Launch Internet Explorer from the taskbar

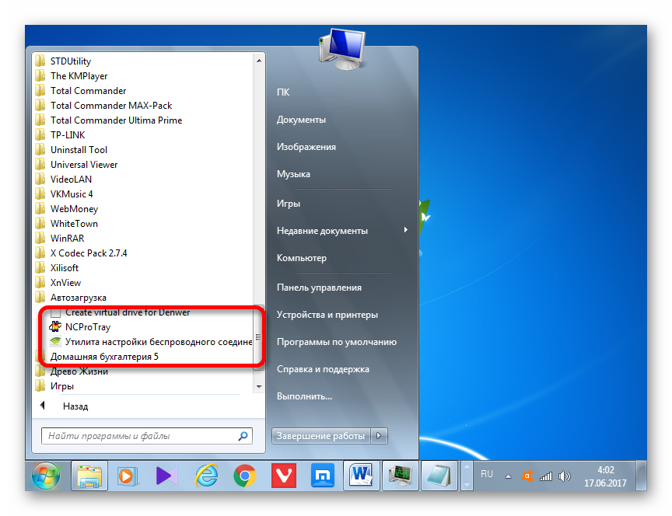[x=206, y=476]
